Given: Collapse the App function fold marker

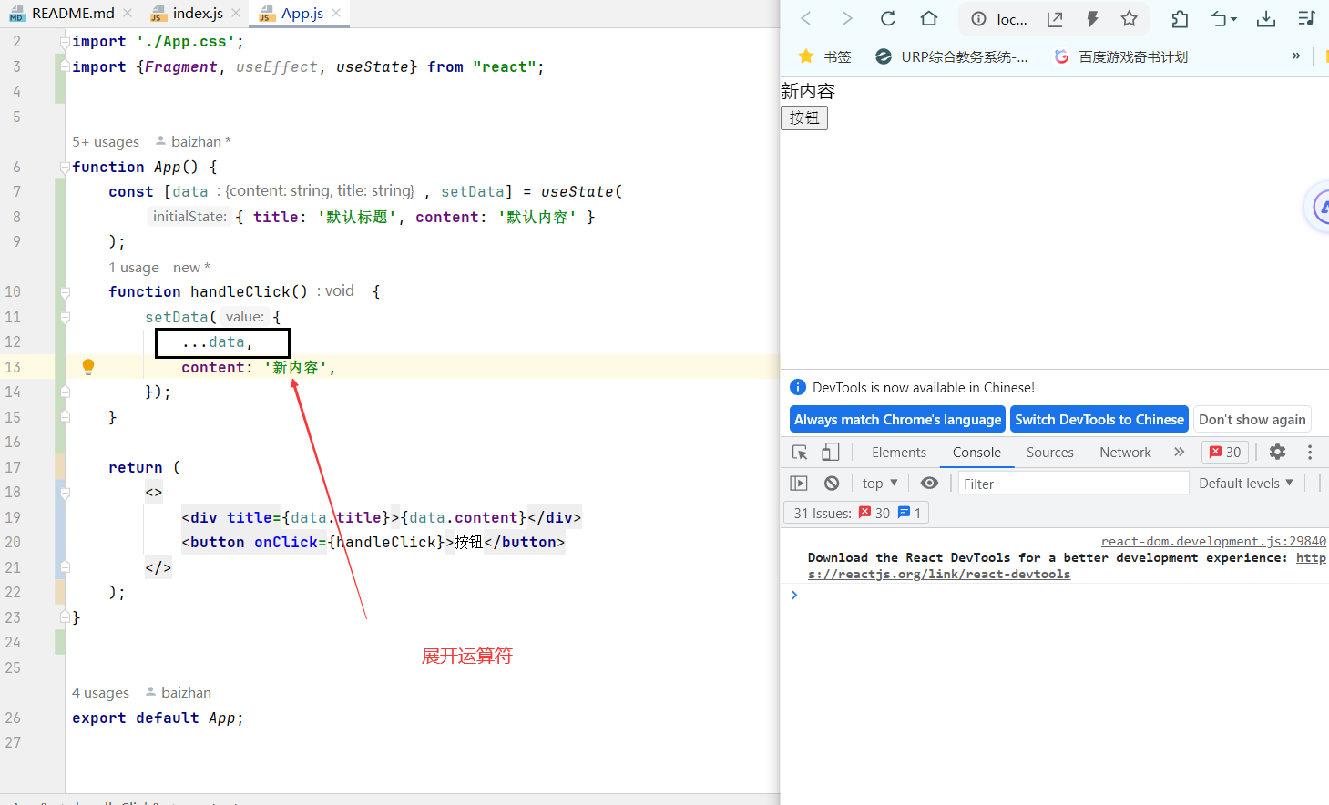Looking at the screenshot, I should tap(65, 168).
